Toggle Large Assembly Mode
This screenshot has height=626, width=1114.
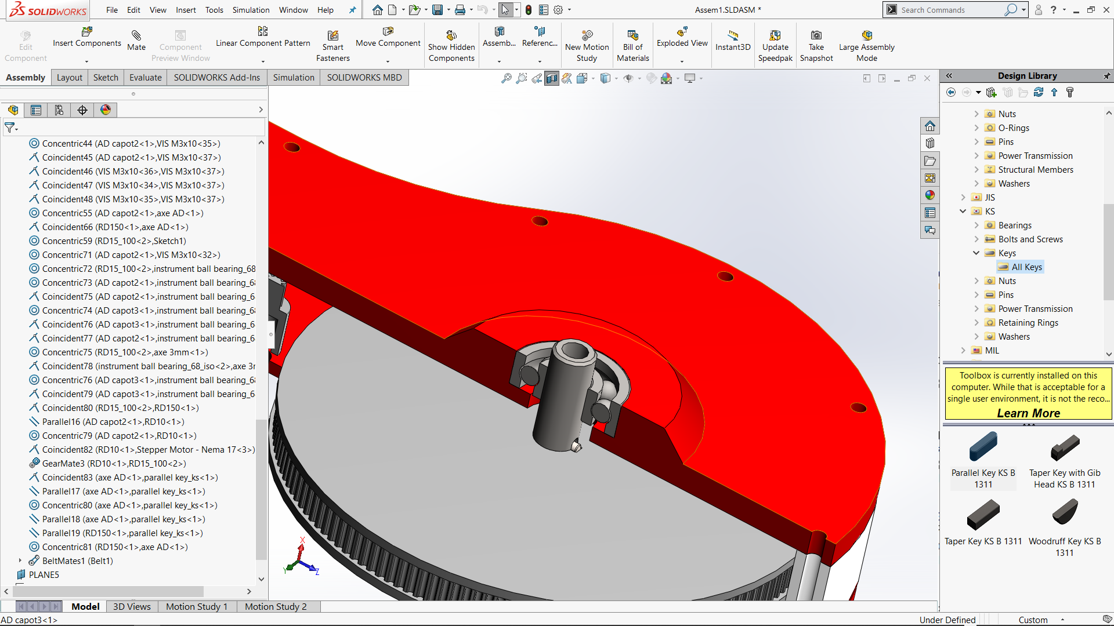[x=866, y=35]
